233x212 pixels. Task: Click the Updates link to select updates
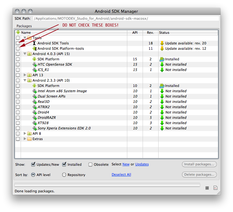(x=142, y=164)
